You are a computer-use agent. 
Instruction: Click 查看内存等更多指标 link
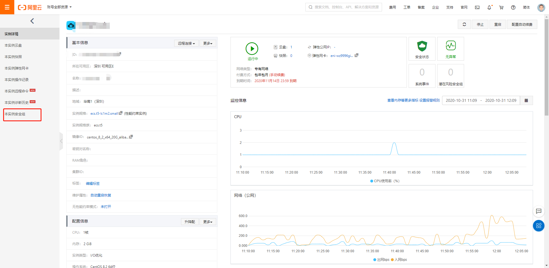coord(403,100)
